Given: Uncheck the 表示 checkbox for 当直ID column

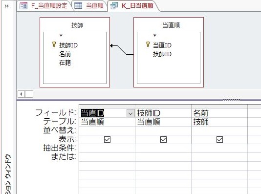Looking at the screenshot, I should pos(107,139).
